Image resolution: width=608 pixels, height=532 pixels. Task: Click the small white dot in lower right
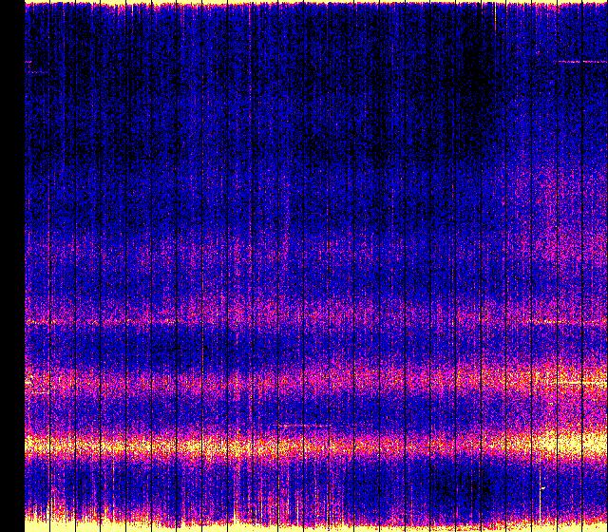[541, 488]
